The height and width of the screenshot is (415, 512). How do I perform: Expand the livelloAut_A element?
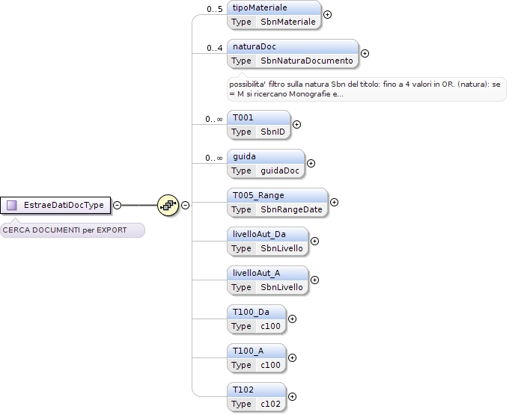coord(314,280)
